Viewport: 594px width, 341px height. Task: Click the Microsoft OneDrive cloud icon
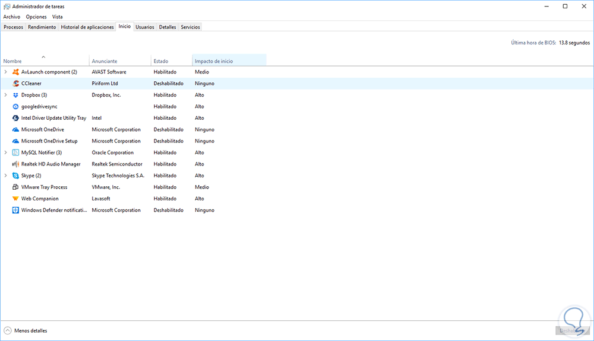15,129
